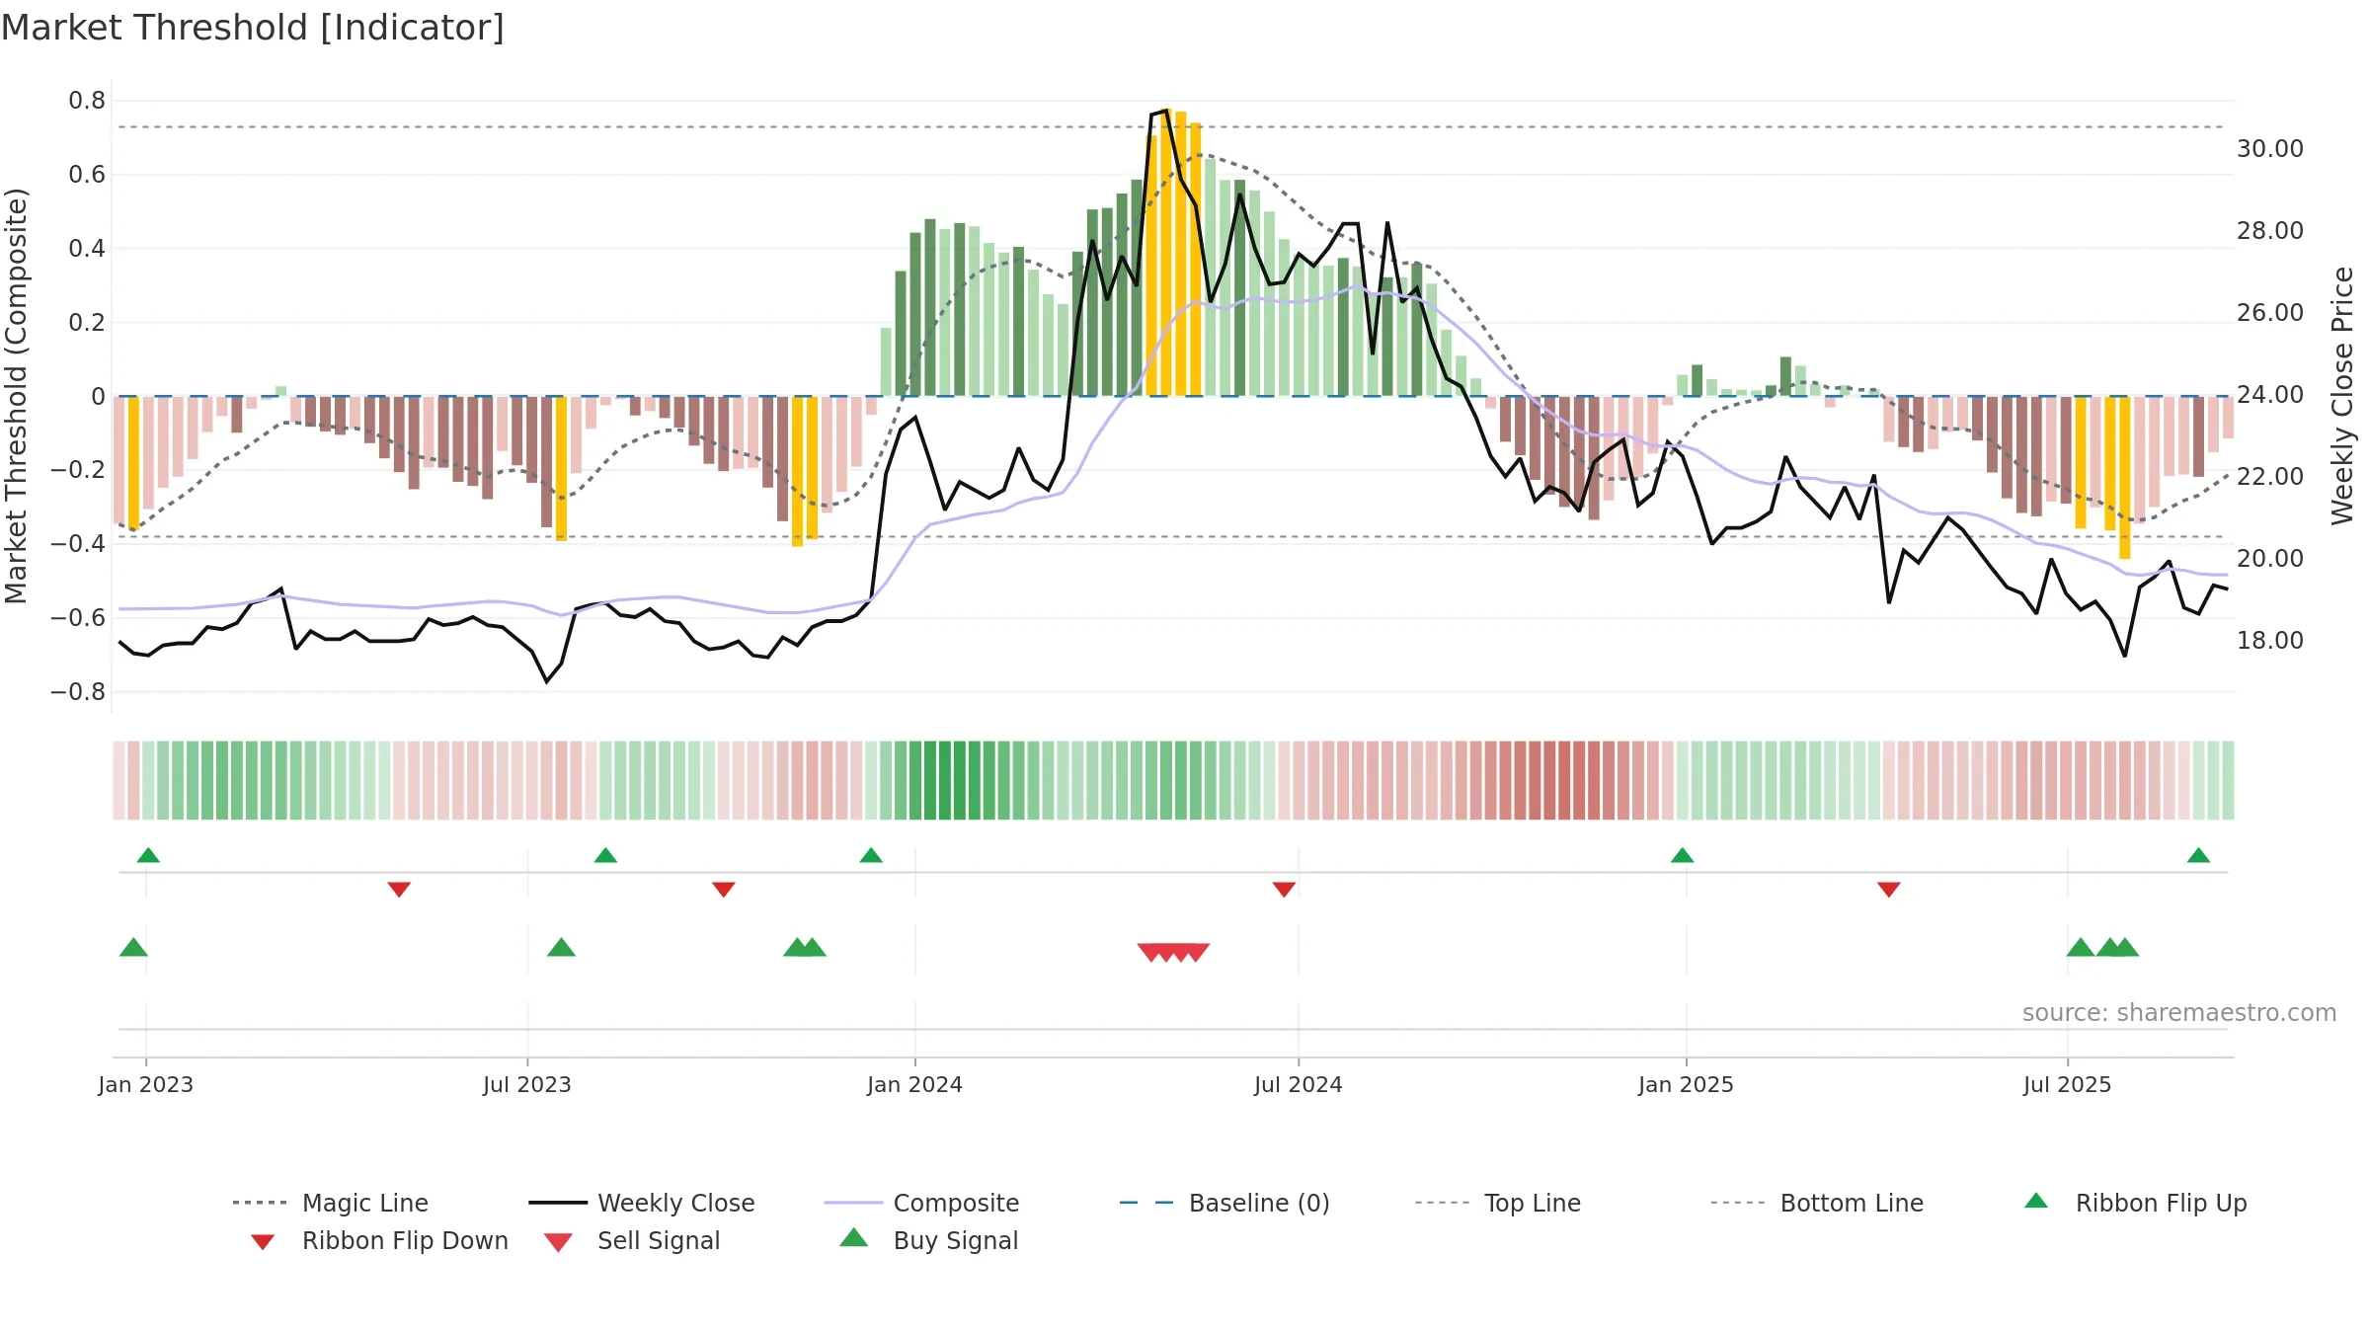2370x1333 pixels.
Task: Click the ribbon flip up marker before Jan 2024
Action: 871,855
